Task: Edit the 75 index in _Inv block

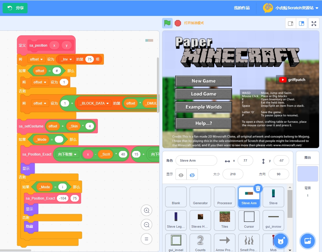Action: tap(90, 59)
